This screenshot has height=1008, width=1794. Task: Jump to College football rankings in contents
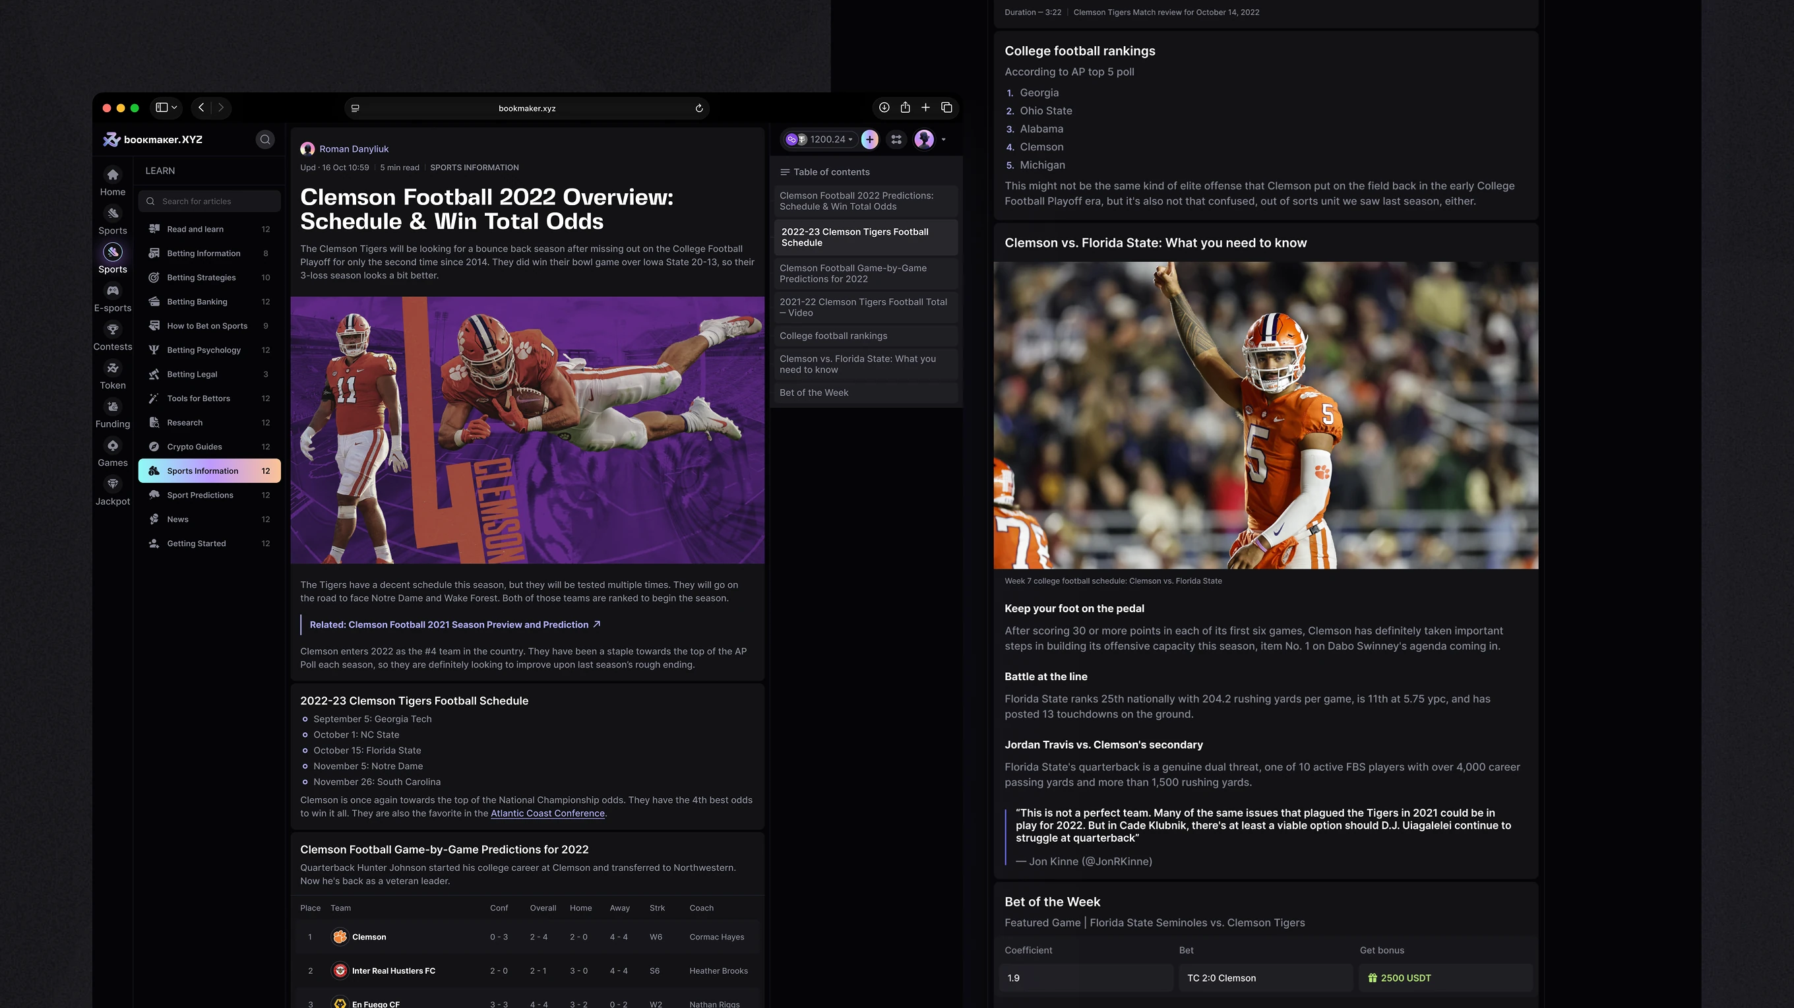(x=833, y=336)
